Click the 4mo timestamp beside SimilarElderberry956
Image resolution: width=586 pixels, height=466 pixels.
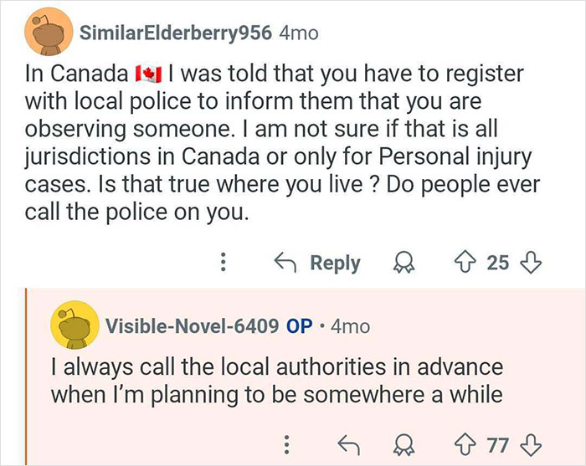coord(299,33)
